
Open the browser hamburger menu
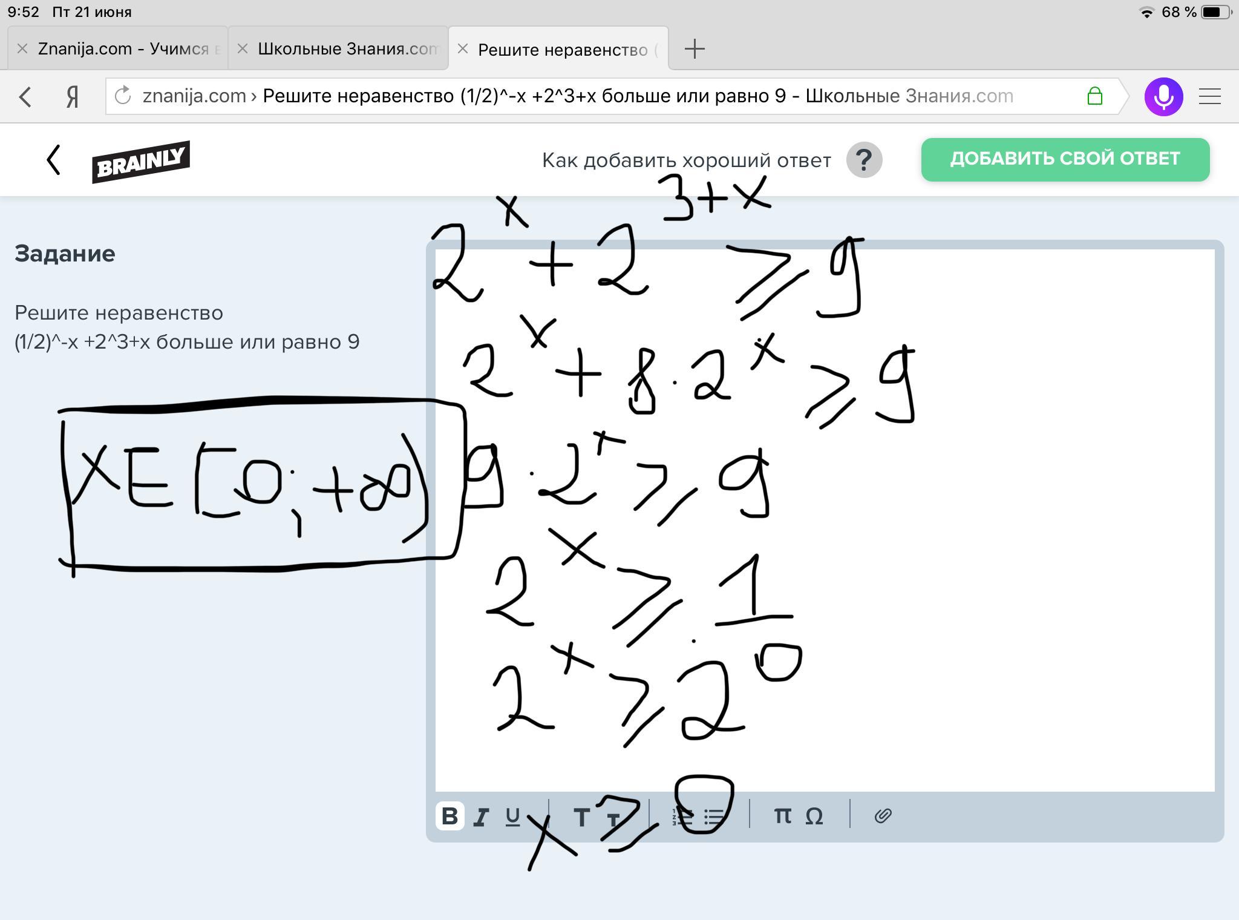[x=1209, y=96]
